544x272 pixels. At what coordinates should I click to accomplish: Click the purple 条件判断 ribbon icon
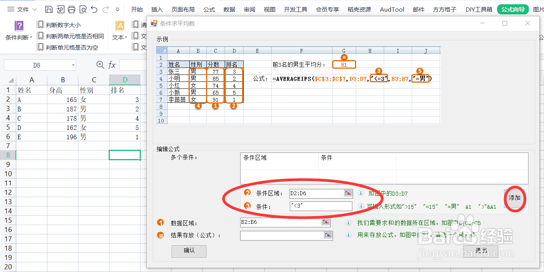[18, 26]
